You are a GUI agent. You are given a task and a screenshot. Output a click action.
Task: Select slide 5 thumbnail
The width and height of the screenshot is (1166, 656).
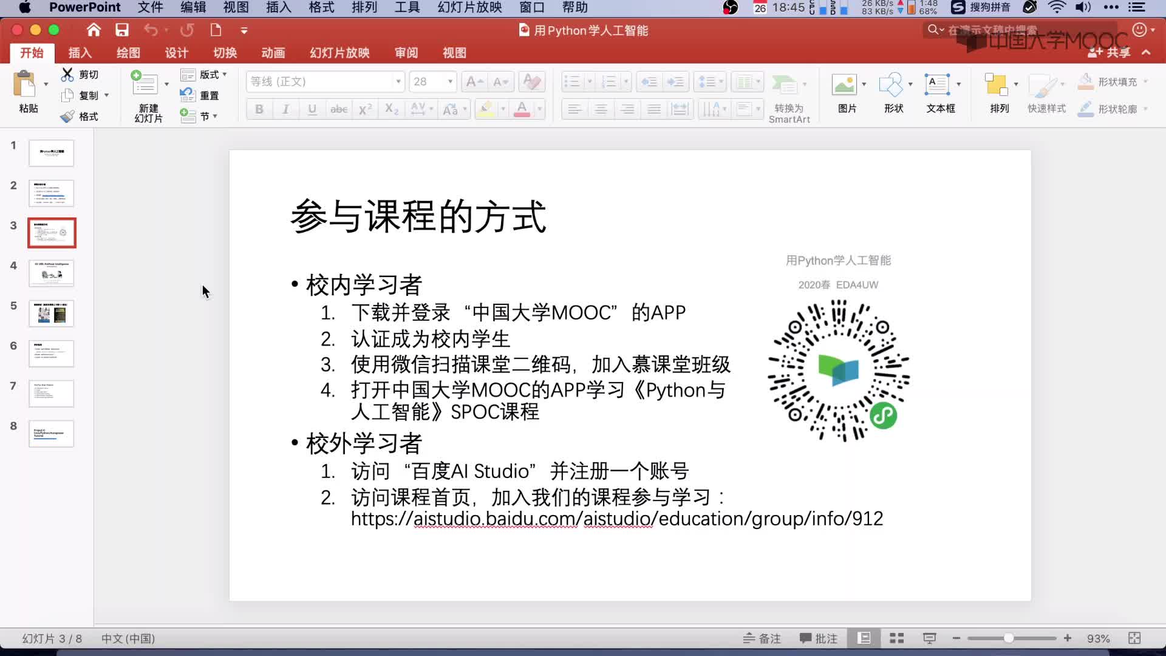click(52, 313)
